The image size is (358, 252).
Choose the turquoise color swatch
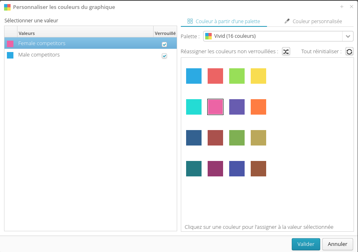tap(194, 107)
